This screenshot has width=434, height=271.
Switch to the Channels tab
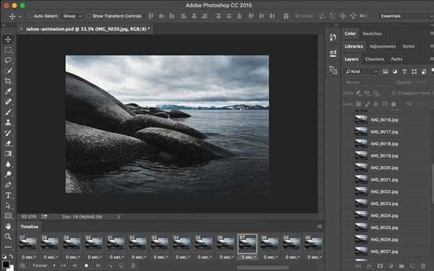click(375, 59)
